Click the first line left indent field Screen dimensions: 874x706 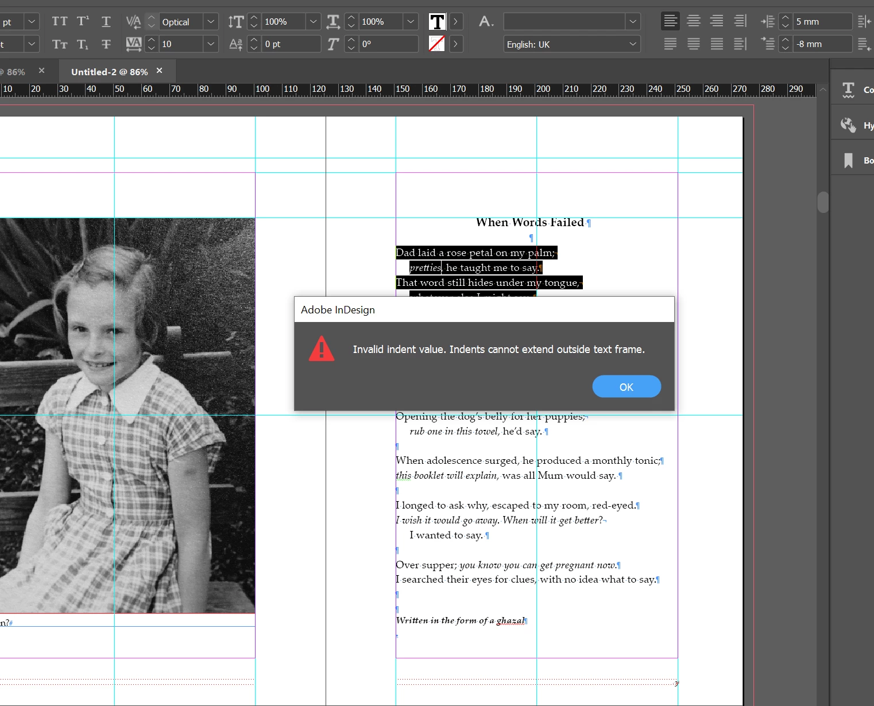pos(822,44)
